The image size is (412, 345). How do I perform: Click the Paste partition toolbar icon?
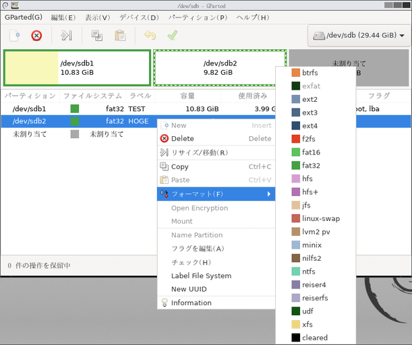coord(120,36)
